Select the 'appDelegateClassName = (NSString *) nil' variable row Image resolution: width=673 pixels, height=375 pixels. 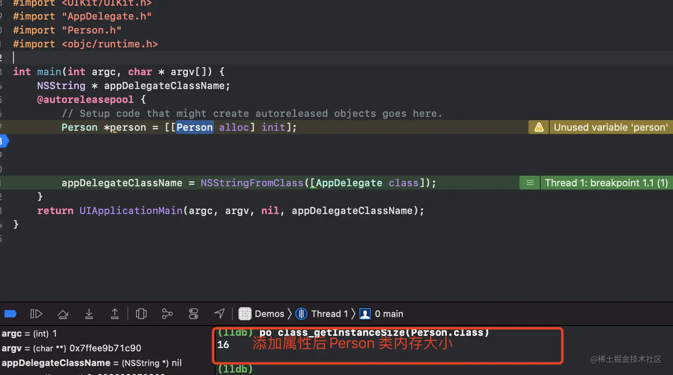tap(92, 363)
